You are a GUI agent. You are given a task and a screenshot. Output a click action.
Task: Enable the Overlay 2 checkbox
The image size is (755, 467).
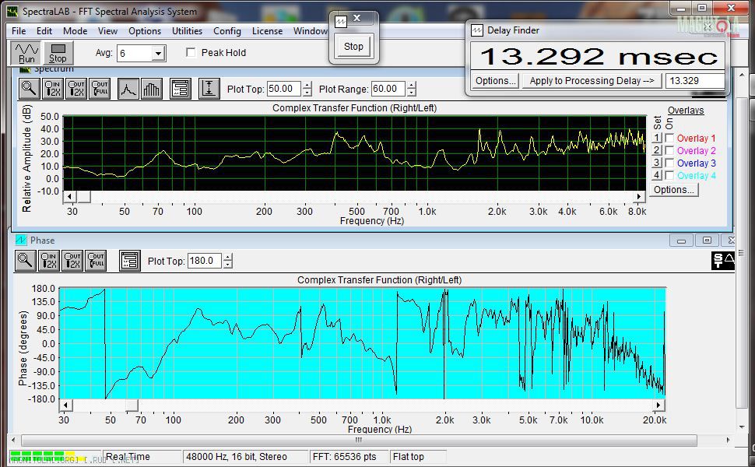[x=669, y=151]
